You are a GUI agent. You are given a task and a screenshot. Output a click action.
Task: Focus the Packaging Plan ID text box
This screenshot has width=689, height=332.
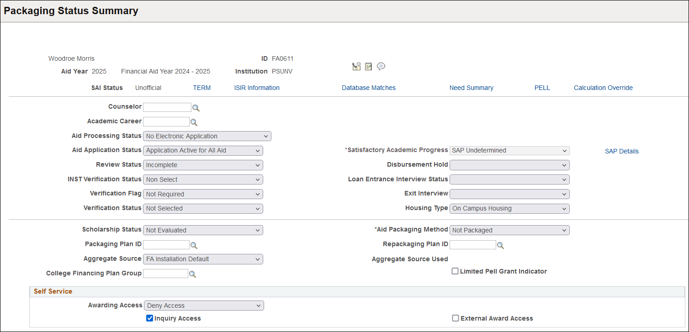166,245
